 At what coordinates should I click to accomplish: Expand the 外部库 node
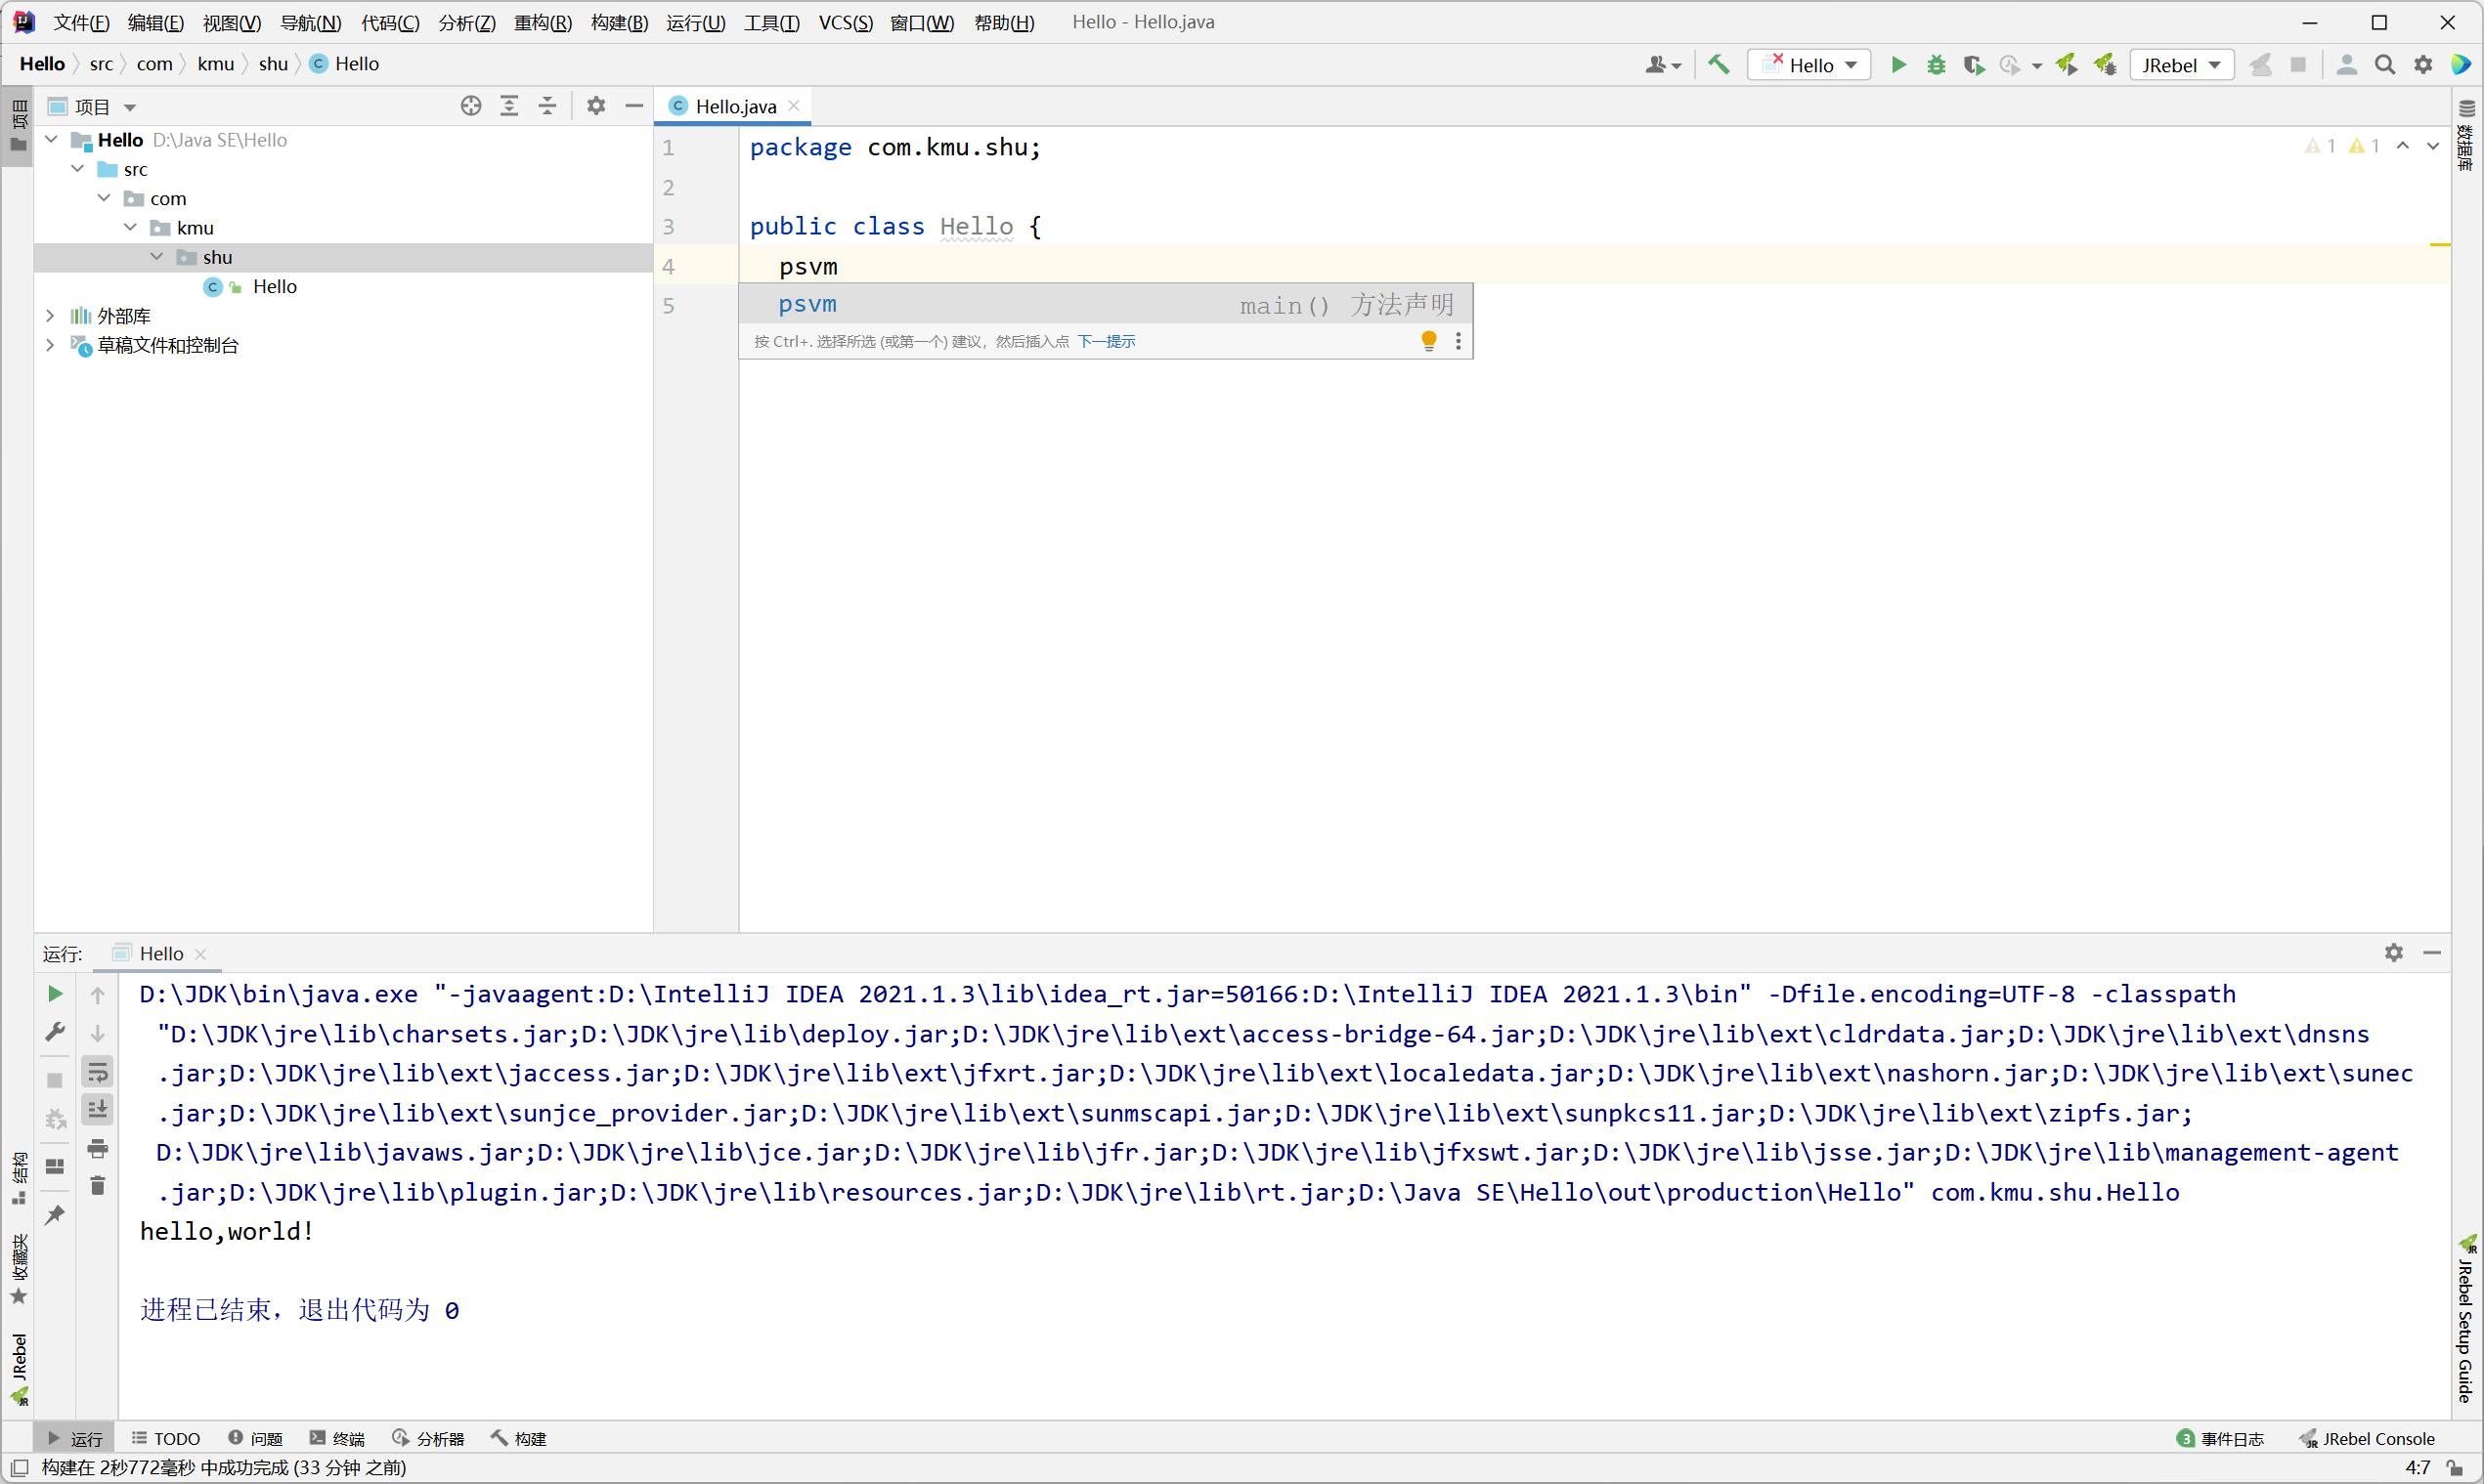[x=50, y=316]
